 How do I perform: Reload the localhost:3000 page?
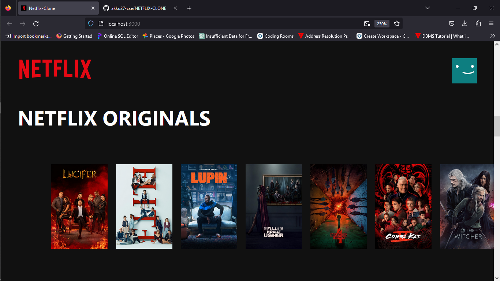(36, 23)
